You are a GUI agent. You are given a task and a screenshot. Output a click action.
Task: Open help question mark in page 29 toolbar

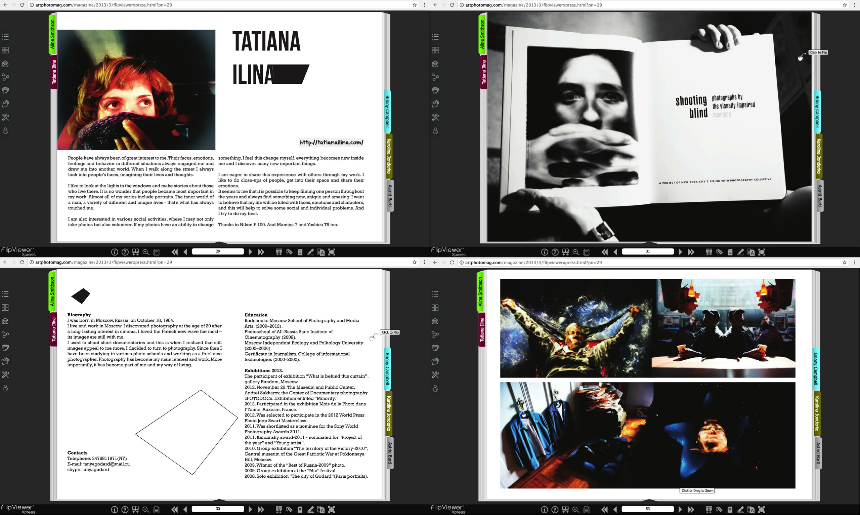pyautogui.click(x=125, y=252)
